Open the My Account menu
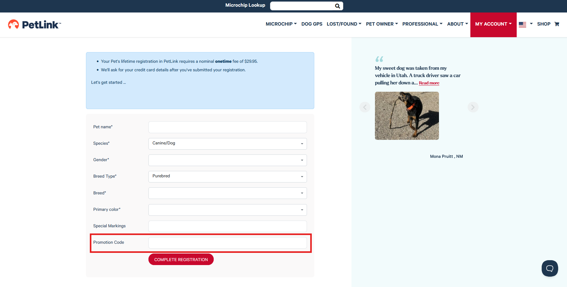Viewport: 567px width, 287px height. coord(494,25)
